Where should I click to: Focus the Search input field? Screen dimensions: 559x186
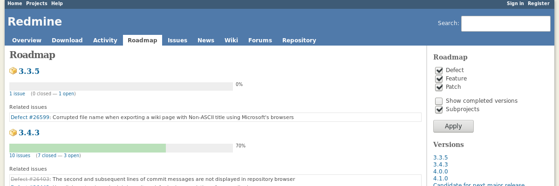coord(506,24)
